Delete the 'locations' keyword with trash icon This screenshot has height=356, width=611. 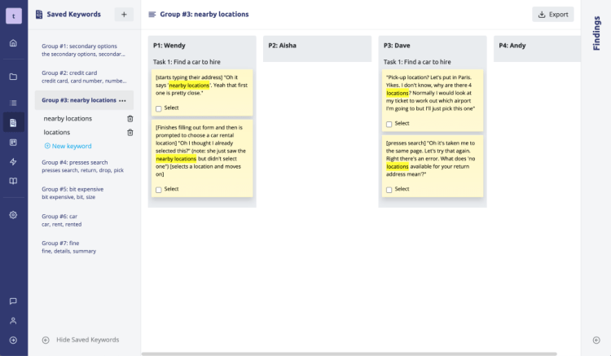(x=130, y=132)
